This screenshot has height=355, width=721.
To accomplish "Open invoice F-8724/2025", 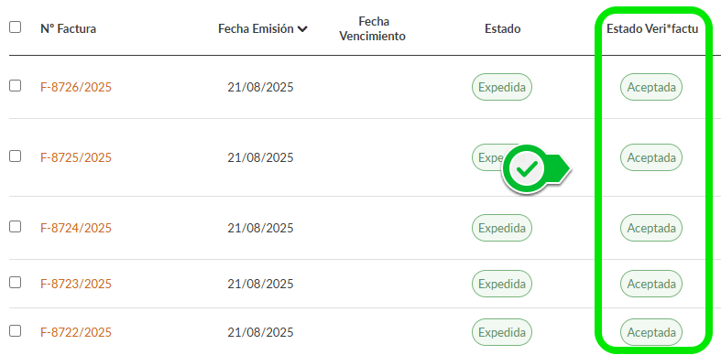I will 76,228.
